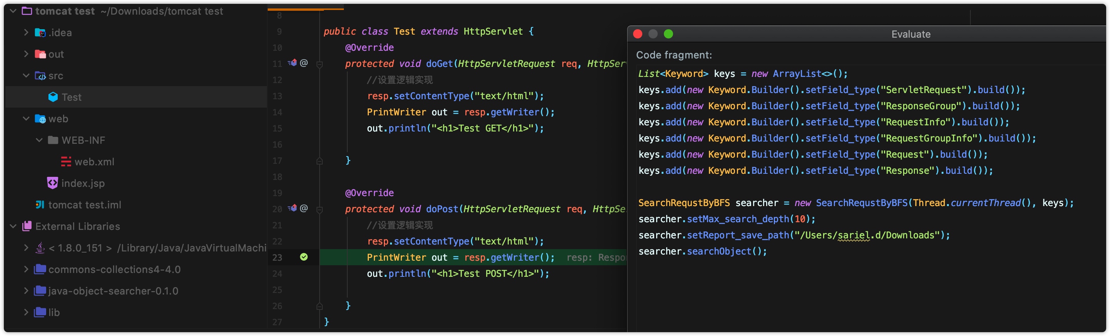
Task: Expand the java-object-searcher-0.1.0 library
Action: tap(26, 291)
